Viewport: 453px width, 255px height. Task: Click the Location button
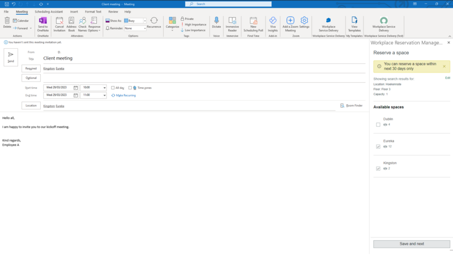[31, 105]
